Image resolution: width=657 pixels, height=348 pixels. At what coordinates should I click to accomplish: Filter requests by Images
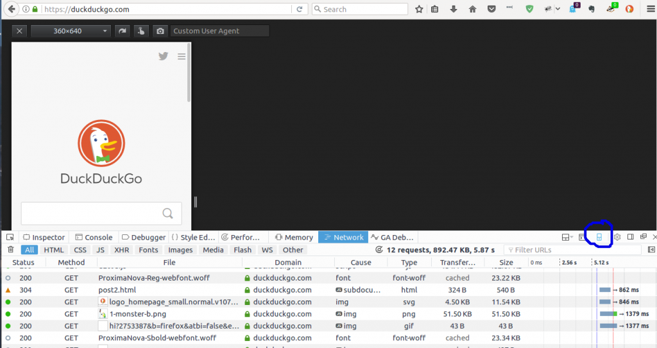tap(180, 250)
